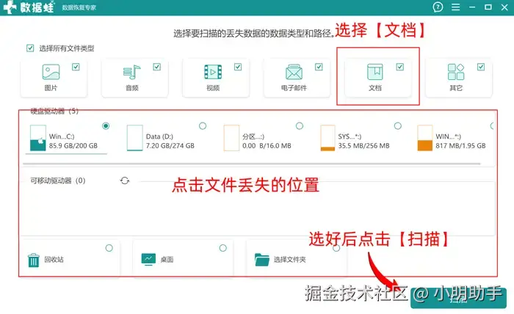Click the 选择文件夹 label
Viewport: 514px width, 314px height.
tap(290, 260)
